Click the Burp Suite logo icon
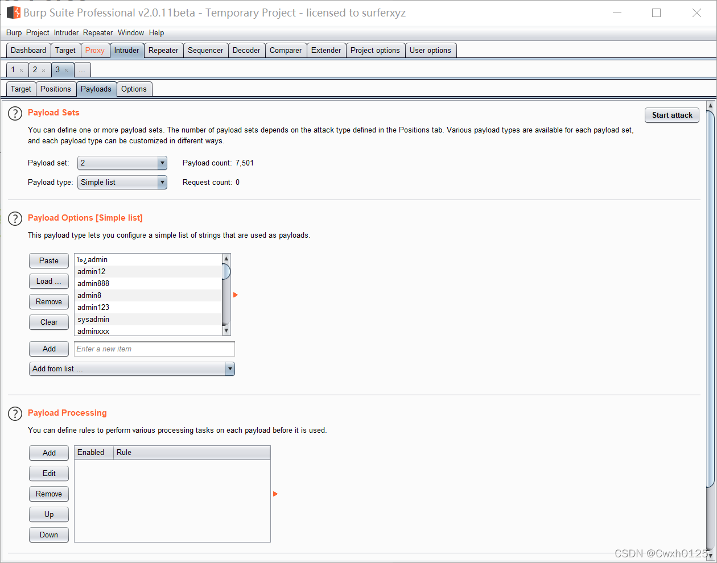The image size is (717, 563). pos(13,13)
